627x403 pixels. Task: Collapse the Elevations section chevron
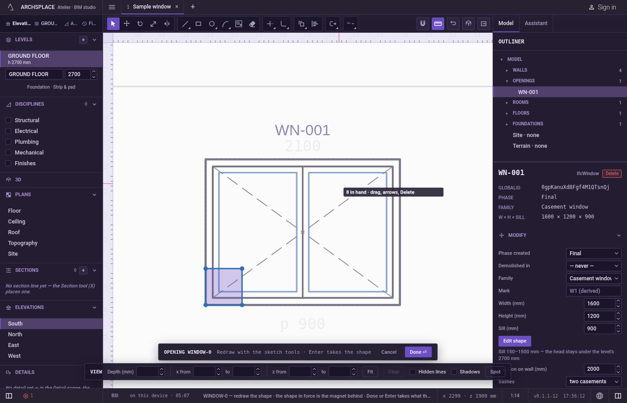coord(94,308)
